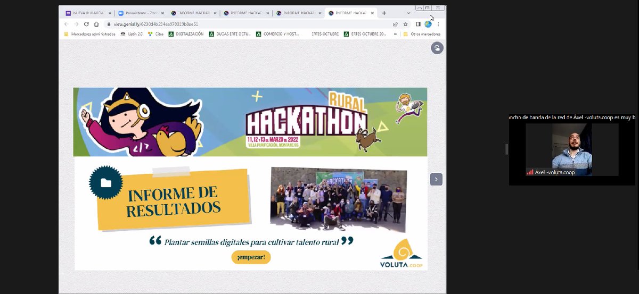Click the Plantar semillas digitales quote
The width and height of the screenshot is (639, 294).
pos(251,241)
